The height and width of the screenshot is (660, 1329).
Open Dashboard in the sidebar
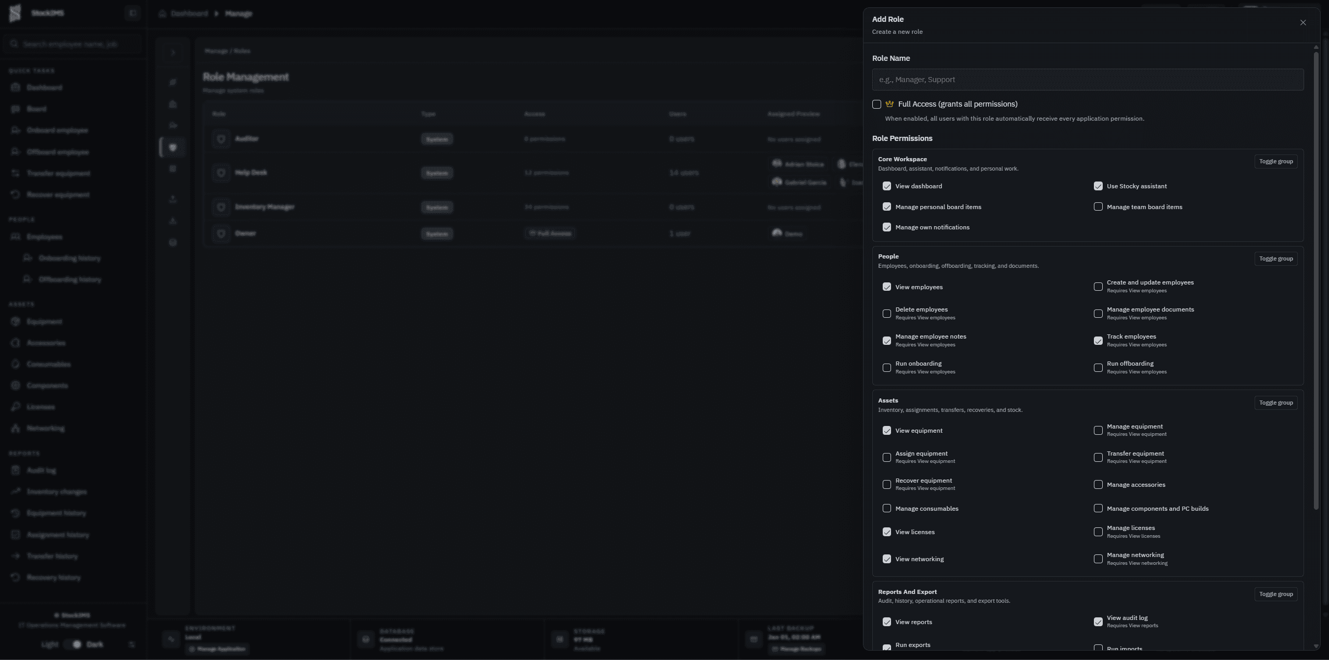point(44,87)
